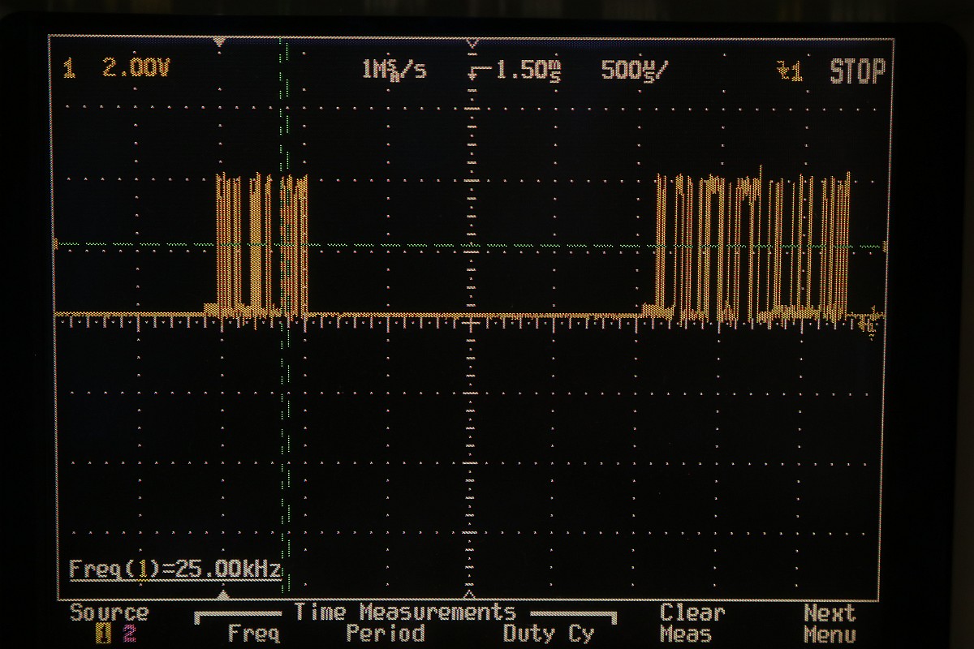Click the solid triangle marker below the graticule
Screen dimensions: 974x649
pyautogui.click(x=225, y=595)
